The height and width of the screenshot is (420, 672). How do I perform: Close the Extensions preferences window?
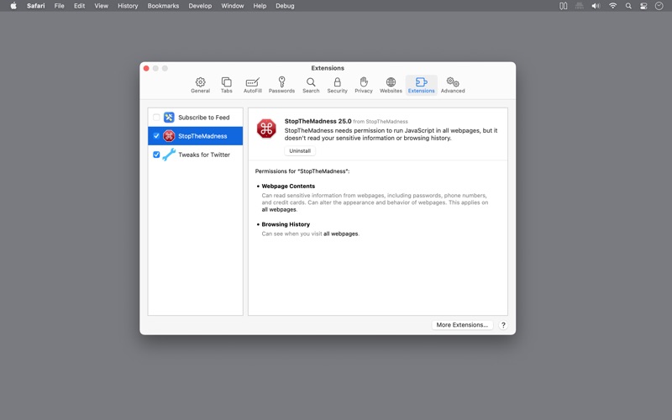(x=146, y=68)
